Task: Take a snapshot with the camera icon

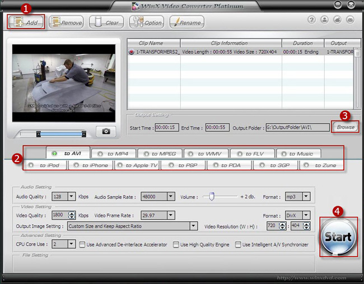Action: click(106, 132)
